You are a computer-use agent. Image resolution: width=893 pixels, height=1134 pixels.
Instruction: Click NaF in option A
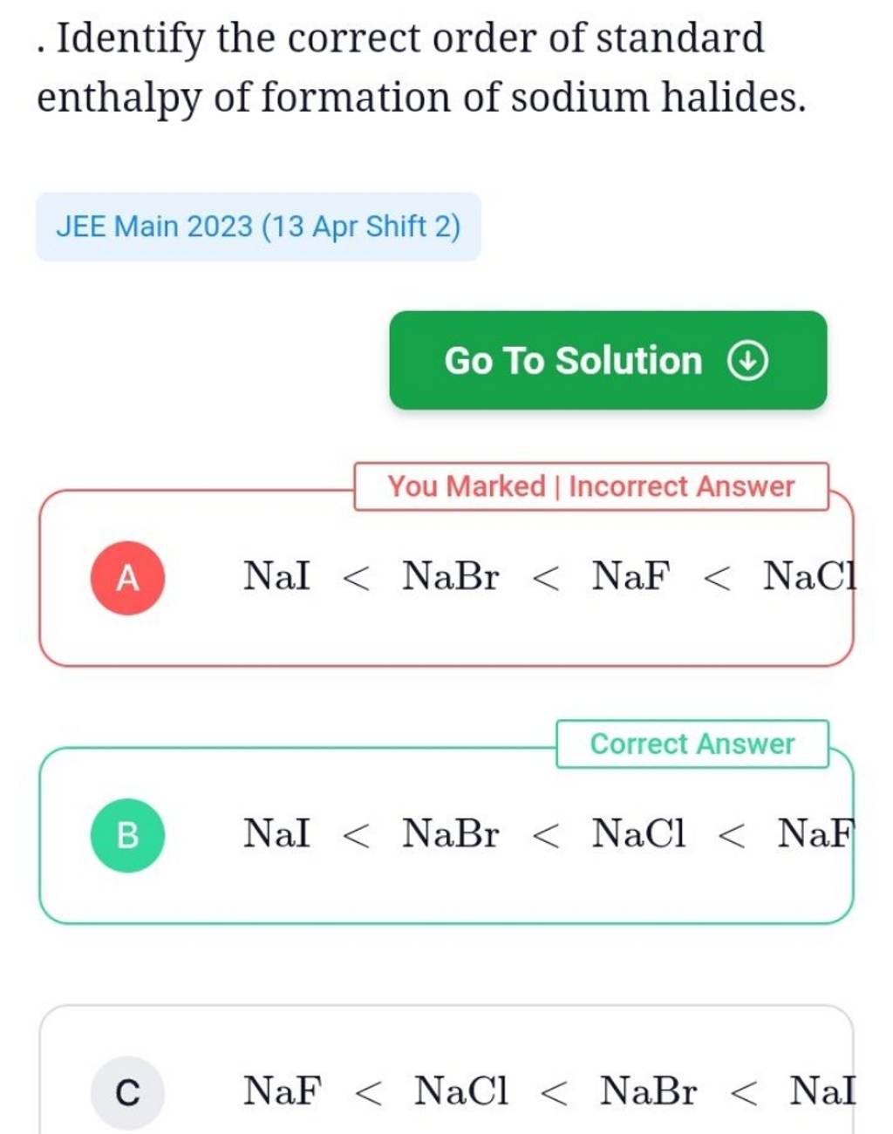631,576
